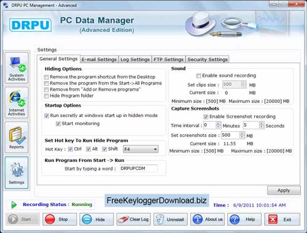Click the red Stop recording button

click(x=60, y=220)
